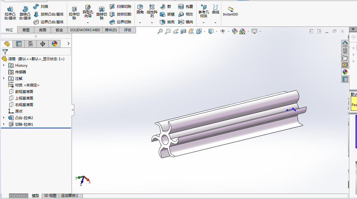Select the Wrap (包覆) tool
Screen dimensions: 357x199
[x=186, y=7]
